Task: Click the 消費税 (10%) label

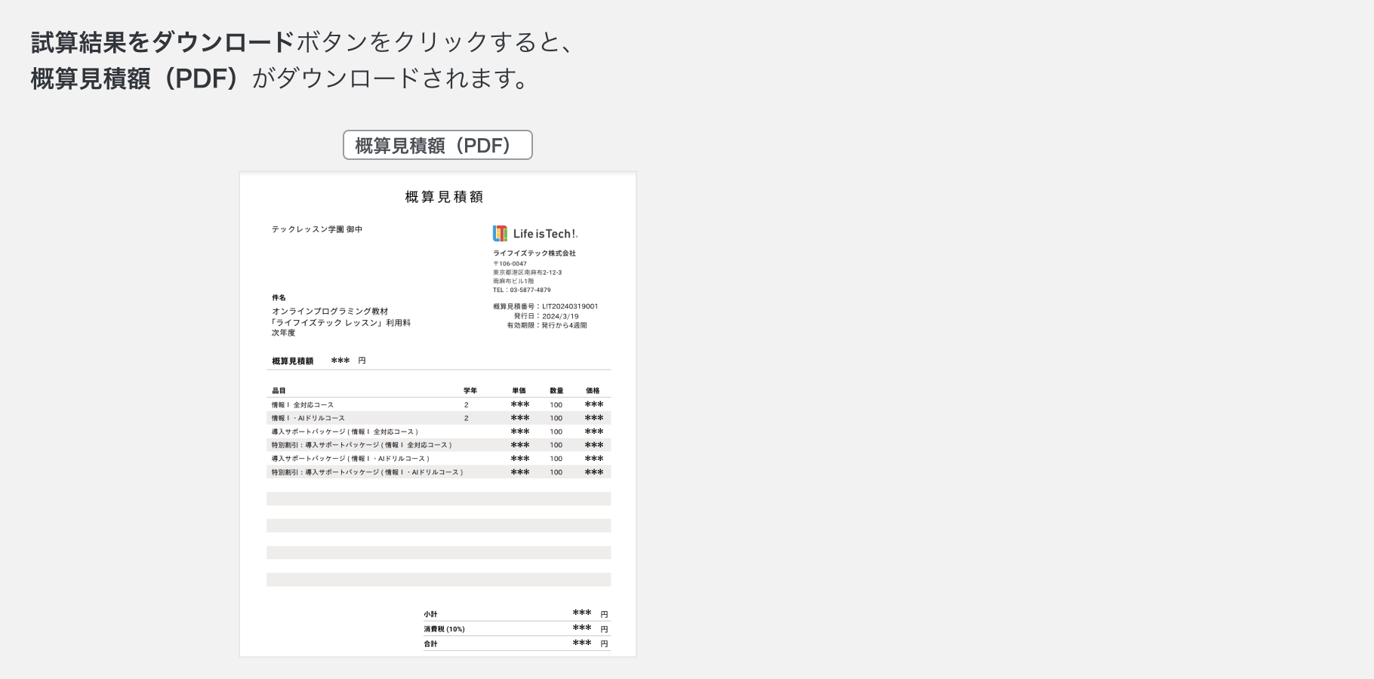Action: (444, 629)
